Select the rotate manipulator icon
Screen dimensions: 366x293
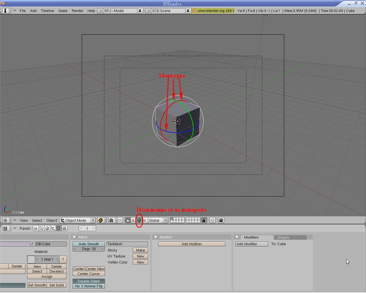(x=139, y=220)
